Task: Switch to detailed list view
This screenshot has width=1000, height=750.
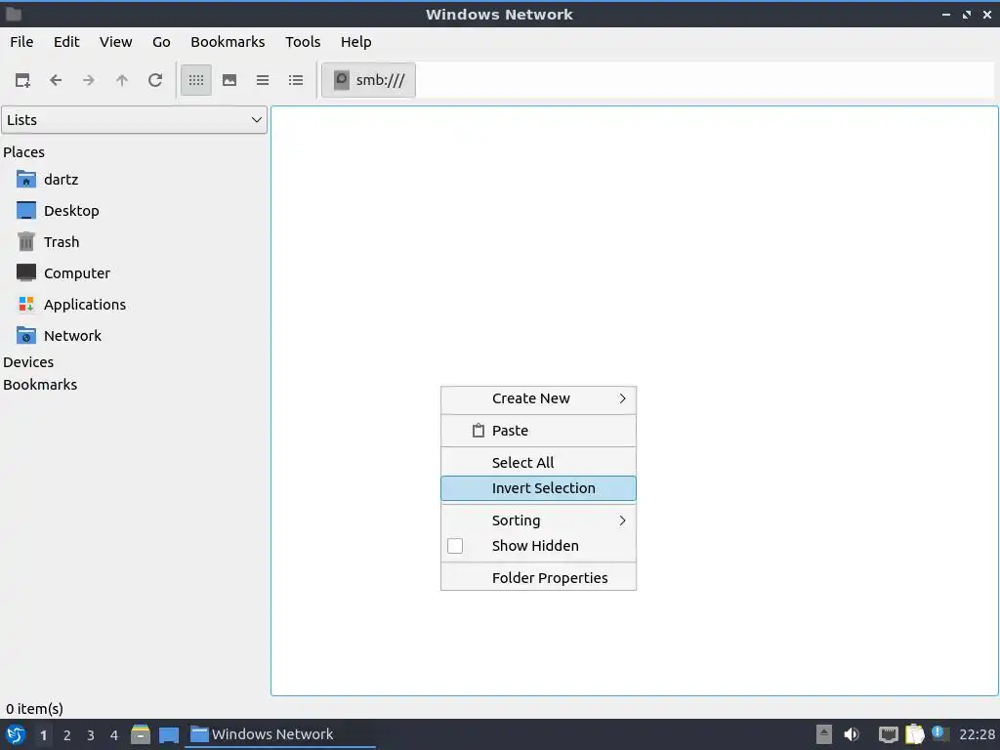Action: [x=296, y=80]
